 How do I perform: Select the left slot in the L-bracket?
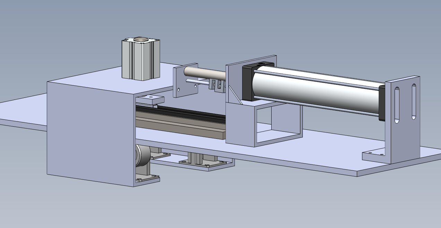pyautogui.click(x=397, y=105)
